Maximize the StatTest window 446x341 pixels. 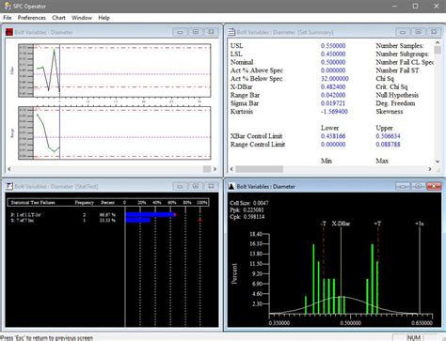(x=196, y=186)
